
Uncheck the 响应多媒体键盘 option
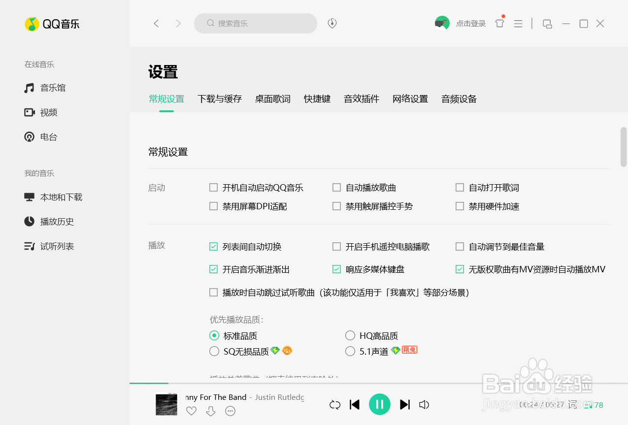pos(336,269)
